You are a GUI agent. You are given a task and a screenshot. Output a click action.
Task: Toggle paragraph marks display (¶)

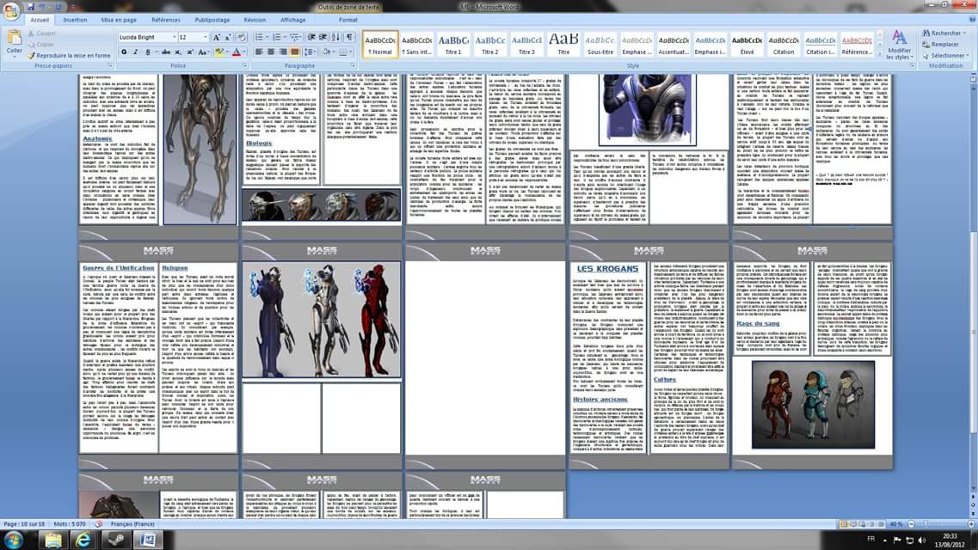coord(350,37)
